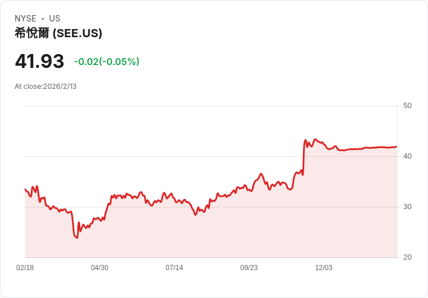Open the 希悅爾 (SEE.US) stock title
428x298 pixels.
[x=58, y=33]
